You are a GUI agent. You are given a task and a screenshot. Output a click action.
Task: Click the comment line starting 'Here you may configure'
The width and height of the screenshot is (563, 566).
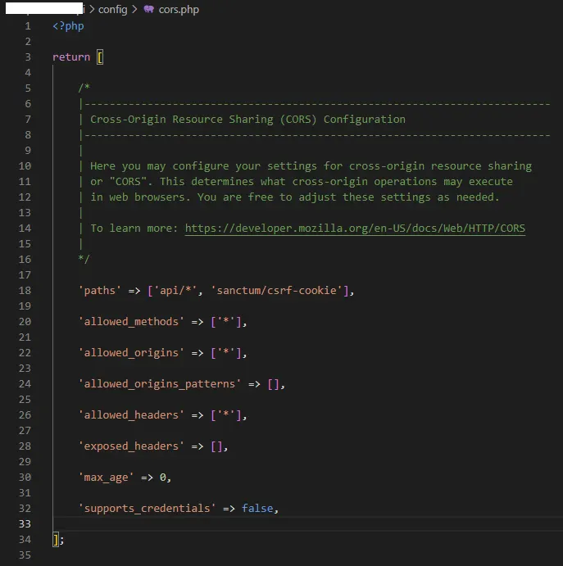pos(311,166)
